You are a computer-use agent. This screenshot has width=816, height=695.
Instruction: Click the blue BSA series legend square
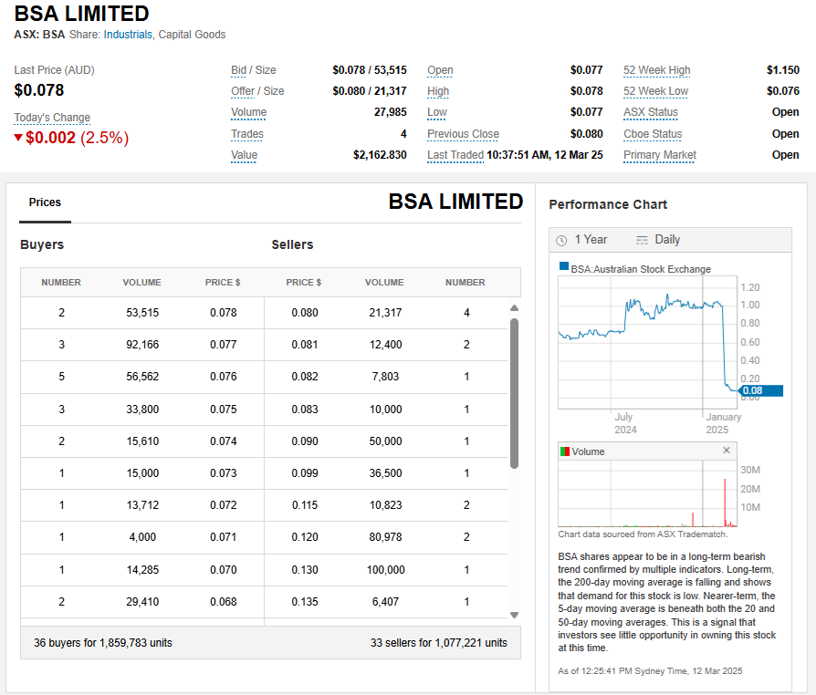[564, 268]
